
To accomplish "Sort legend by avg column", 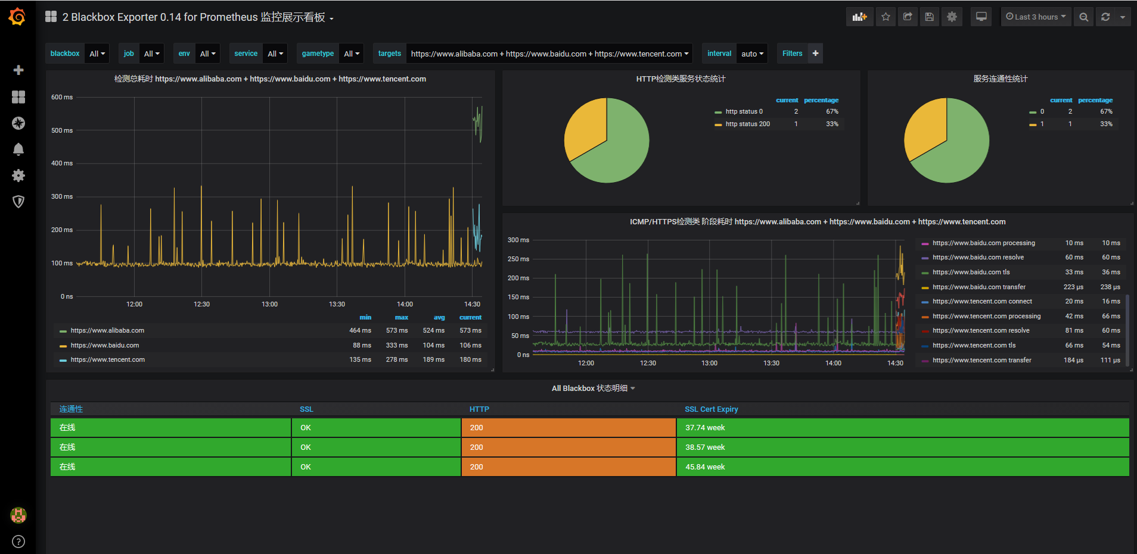I will click(x=439, y=317).
